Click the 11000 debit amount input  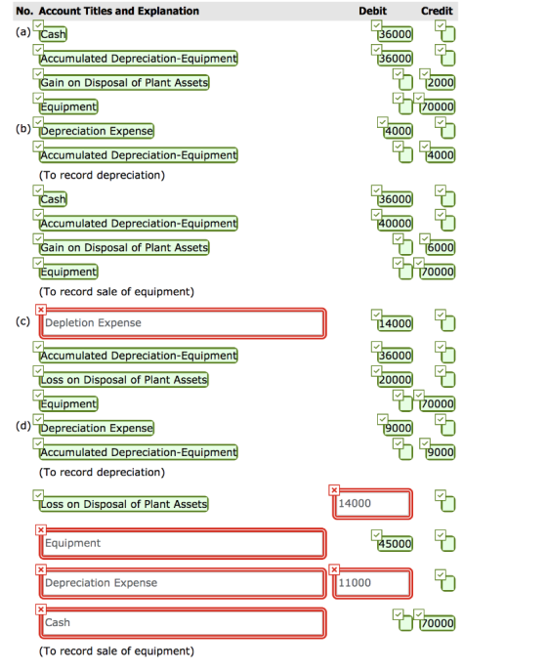[x=372, y=583]
